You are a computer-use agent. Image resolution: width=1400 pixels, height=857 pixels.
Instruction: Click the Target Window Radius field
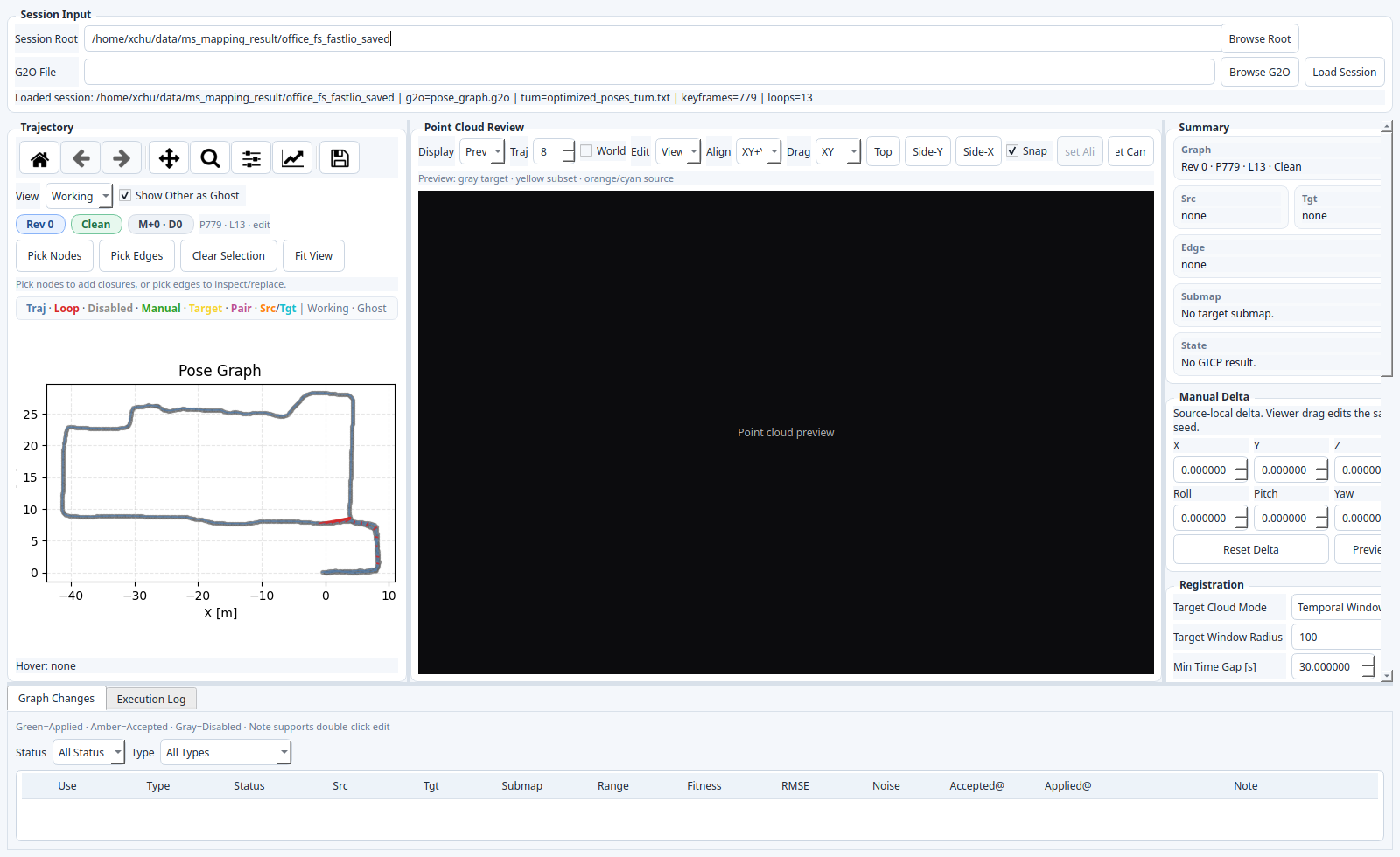point(1336,638)
